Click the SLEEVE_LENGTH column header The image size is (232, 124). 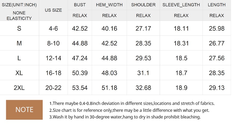click(181, 5)
